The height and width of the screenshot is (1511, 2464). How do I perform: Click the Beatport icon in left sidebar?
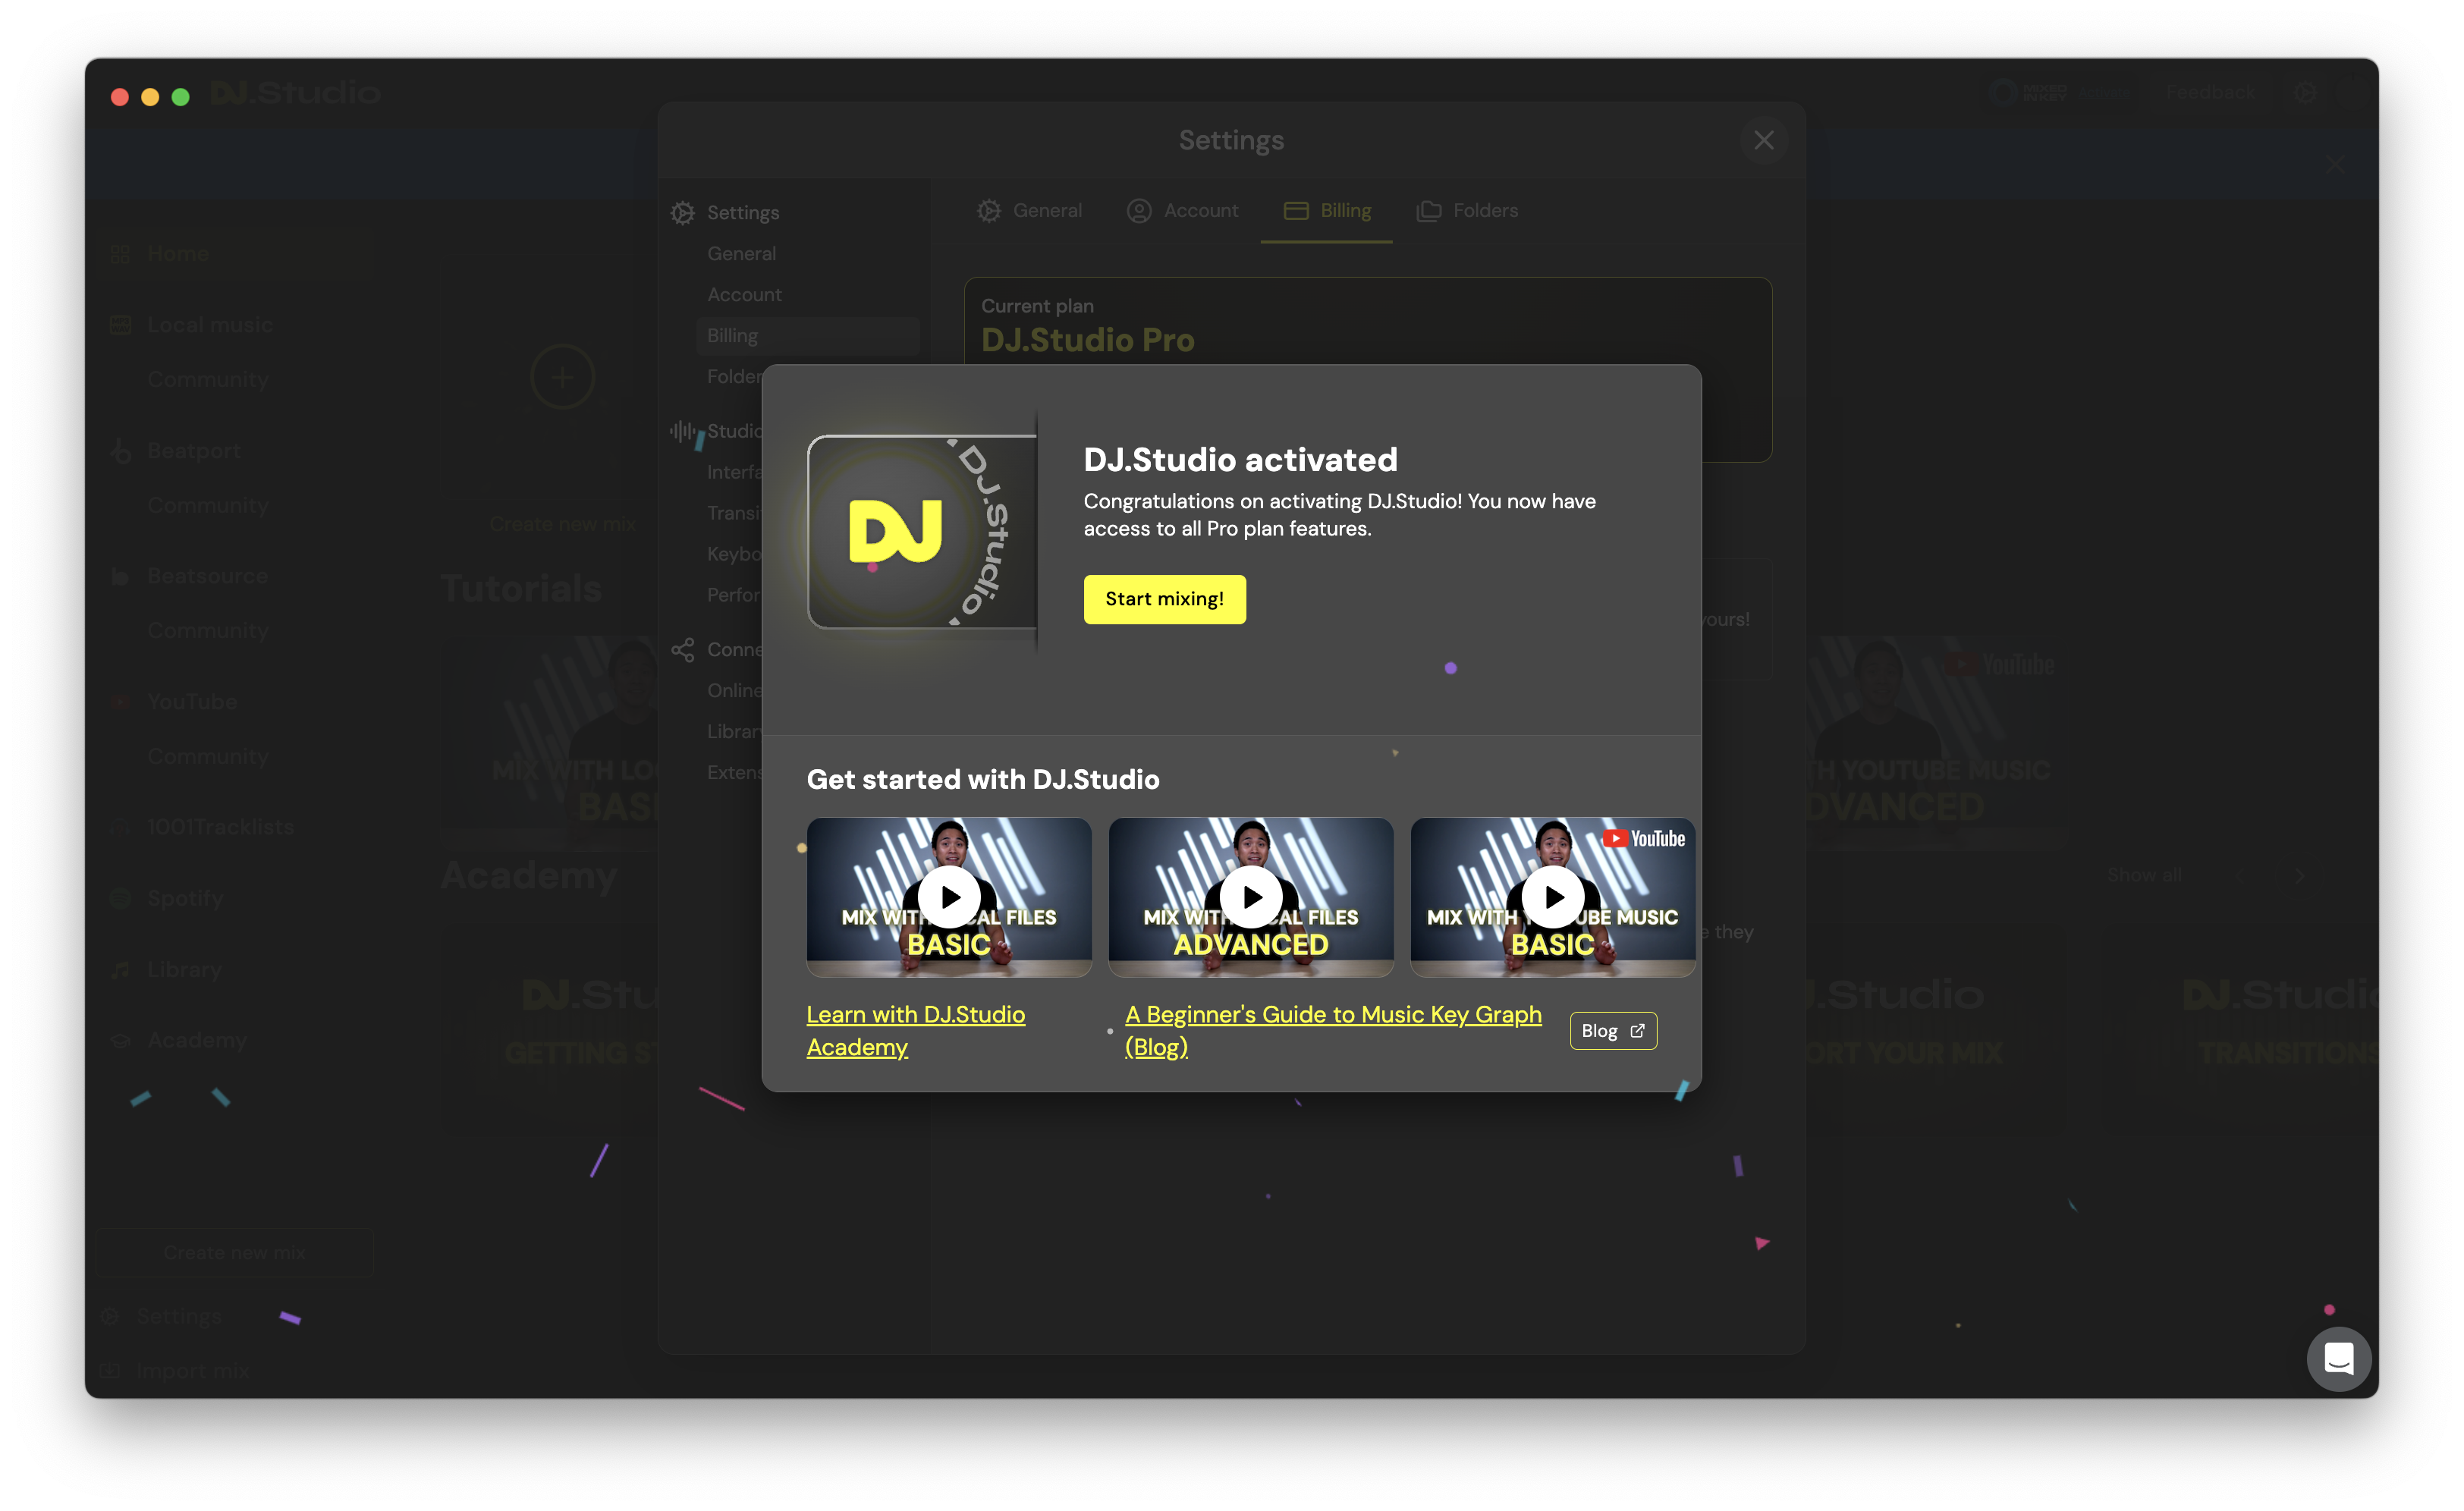click(121, 451)
